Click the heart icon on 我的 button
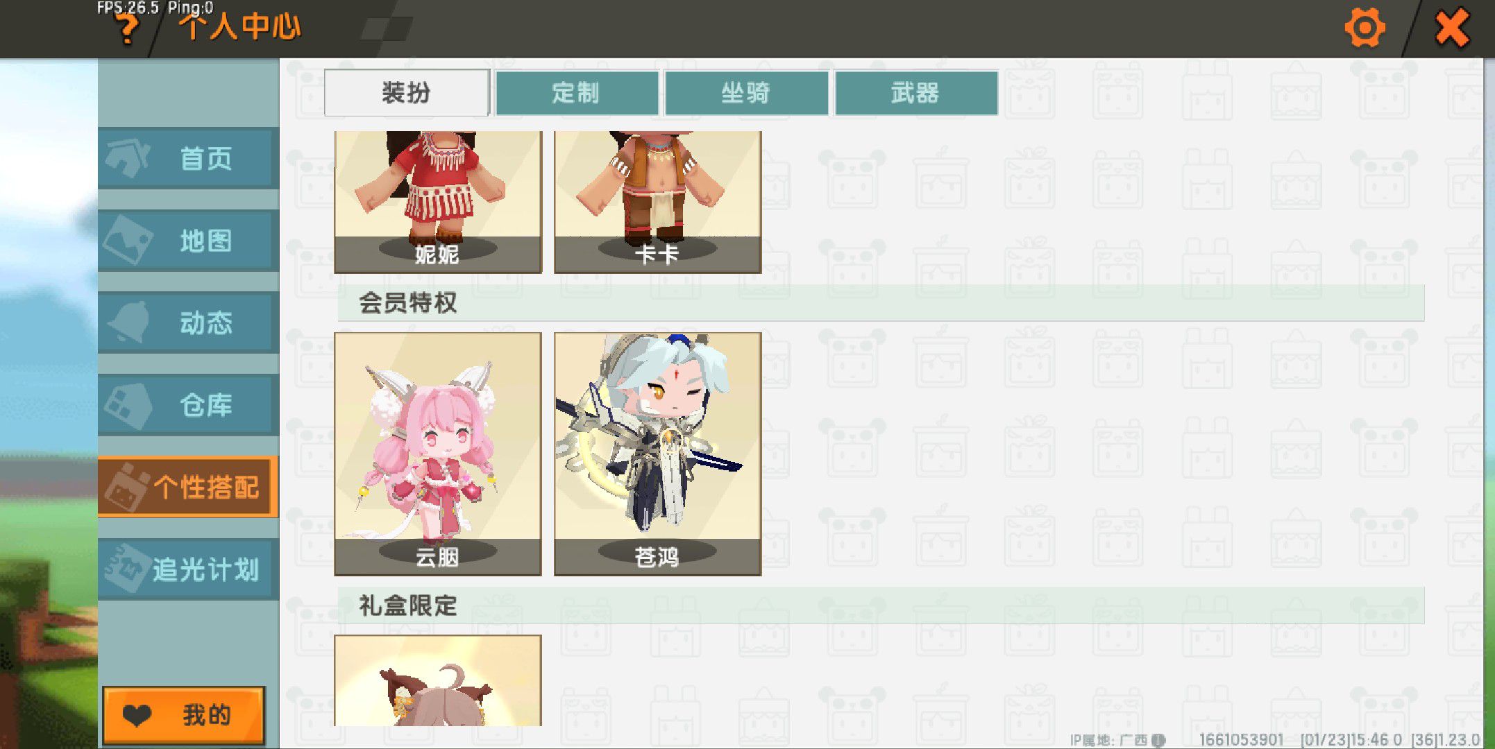Screen dimensions: 1495x749 (x=137, y=715)
